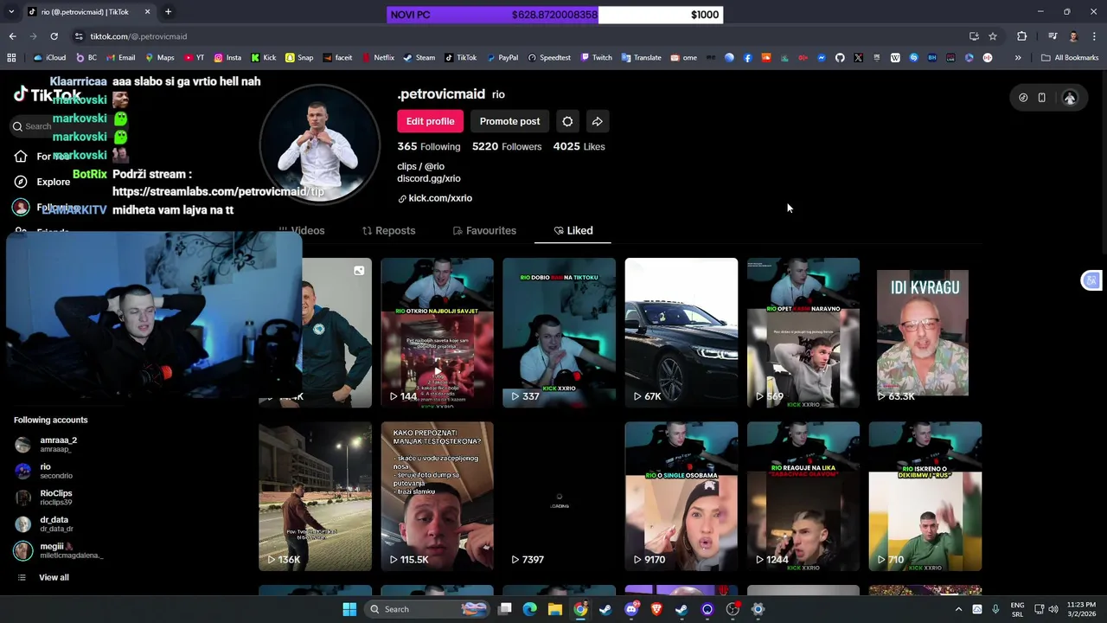Open the Explore page in sidebar

pos(42,182)
